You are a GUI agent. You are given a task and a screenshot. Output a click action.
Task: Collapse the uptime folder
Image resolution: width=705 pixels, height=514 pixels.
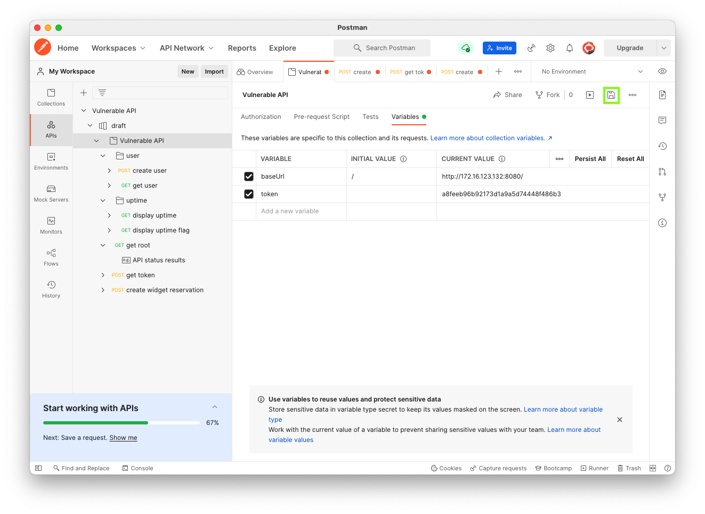click(103, 200)
